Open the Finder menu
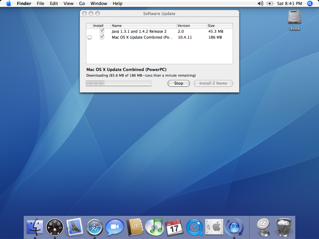 point(24,4)
